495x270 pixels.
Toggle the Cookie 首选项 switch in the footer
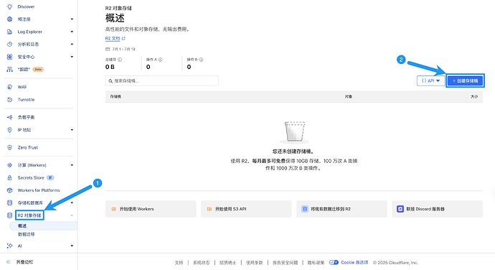click(334, 262)
